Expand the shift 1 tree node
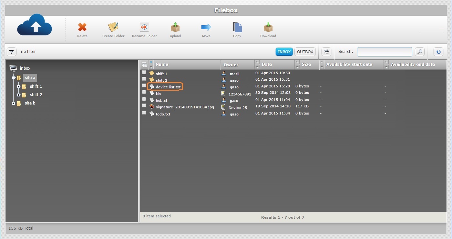Viewport: 452px width, 239px height. [19, 86]
